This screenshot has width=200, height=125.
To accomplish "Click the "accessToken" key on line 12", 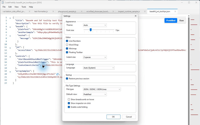I will pyautogui.click(x=25, y=50).
